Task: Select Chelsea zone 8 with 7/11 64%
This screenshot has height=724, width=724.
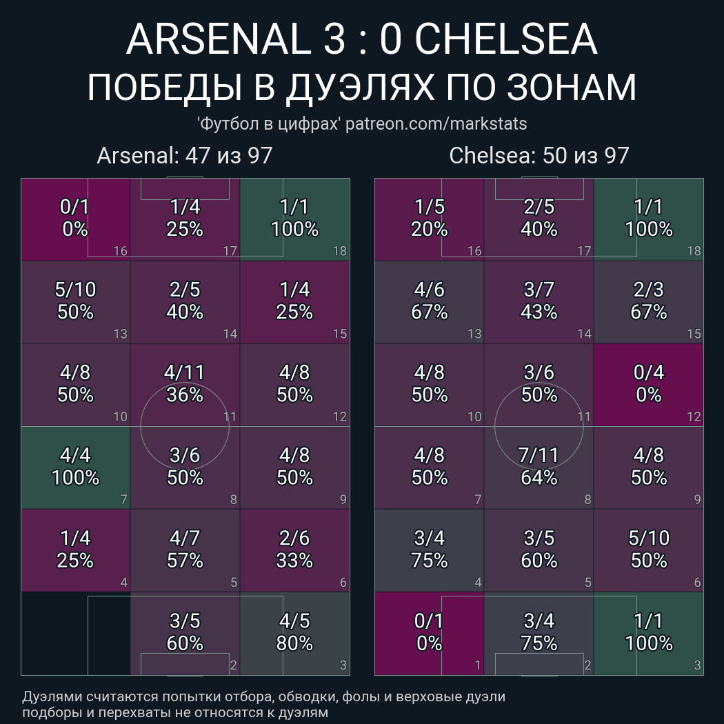Action: pyautogui.click(x=539, y=467)
